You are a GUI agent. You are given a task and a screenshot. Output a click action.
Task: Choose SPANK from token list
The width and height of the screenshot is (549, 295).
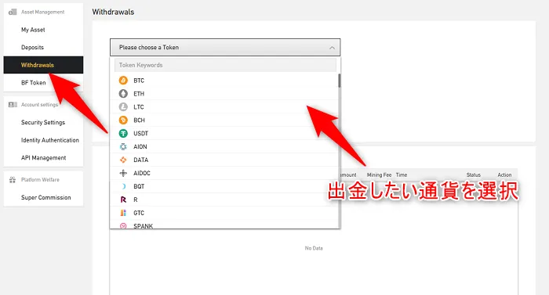coord(224,225)
